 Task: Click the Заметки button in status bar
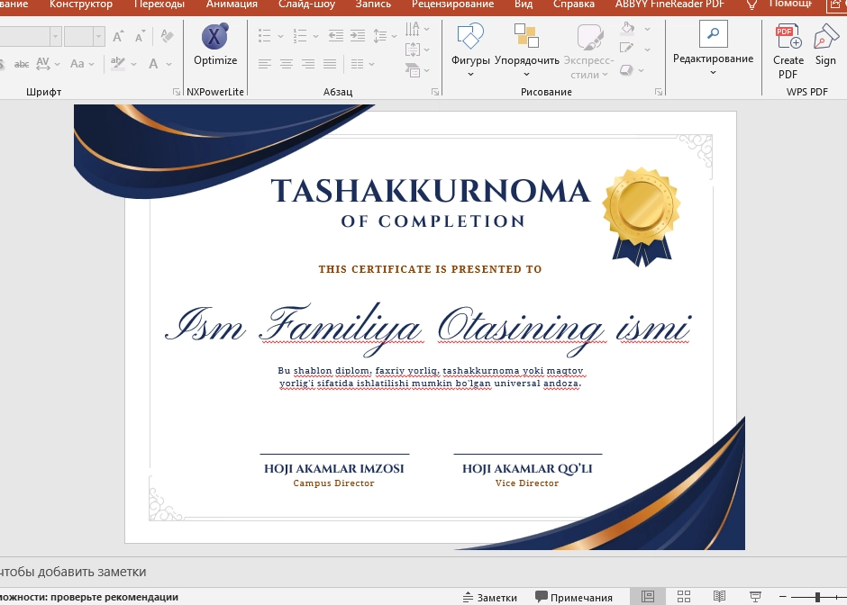pos(489,597)
